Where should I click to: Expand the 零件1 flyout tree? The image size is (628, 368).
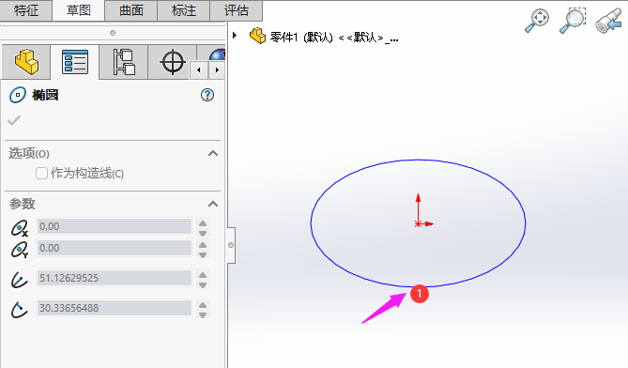(x=235, y=36)
